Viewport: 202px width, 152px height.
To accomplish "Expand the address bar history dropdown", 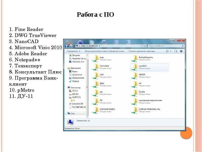I will (x=141, y=46).
